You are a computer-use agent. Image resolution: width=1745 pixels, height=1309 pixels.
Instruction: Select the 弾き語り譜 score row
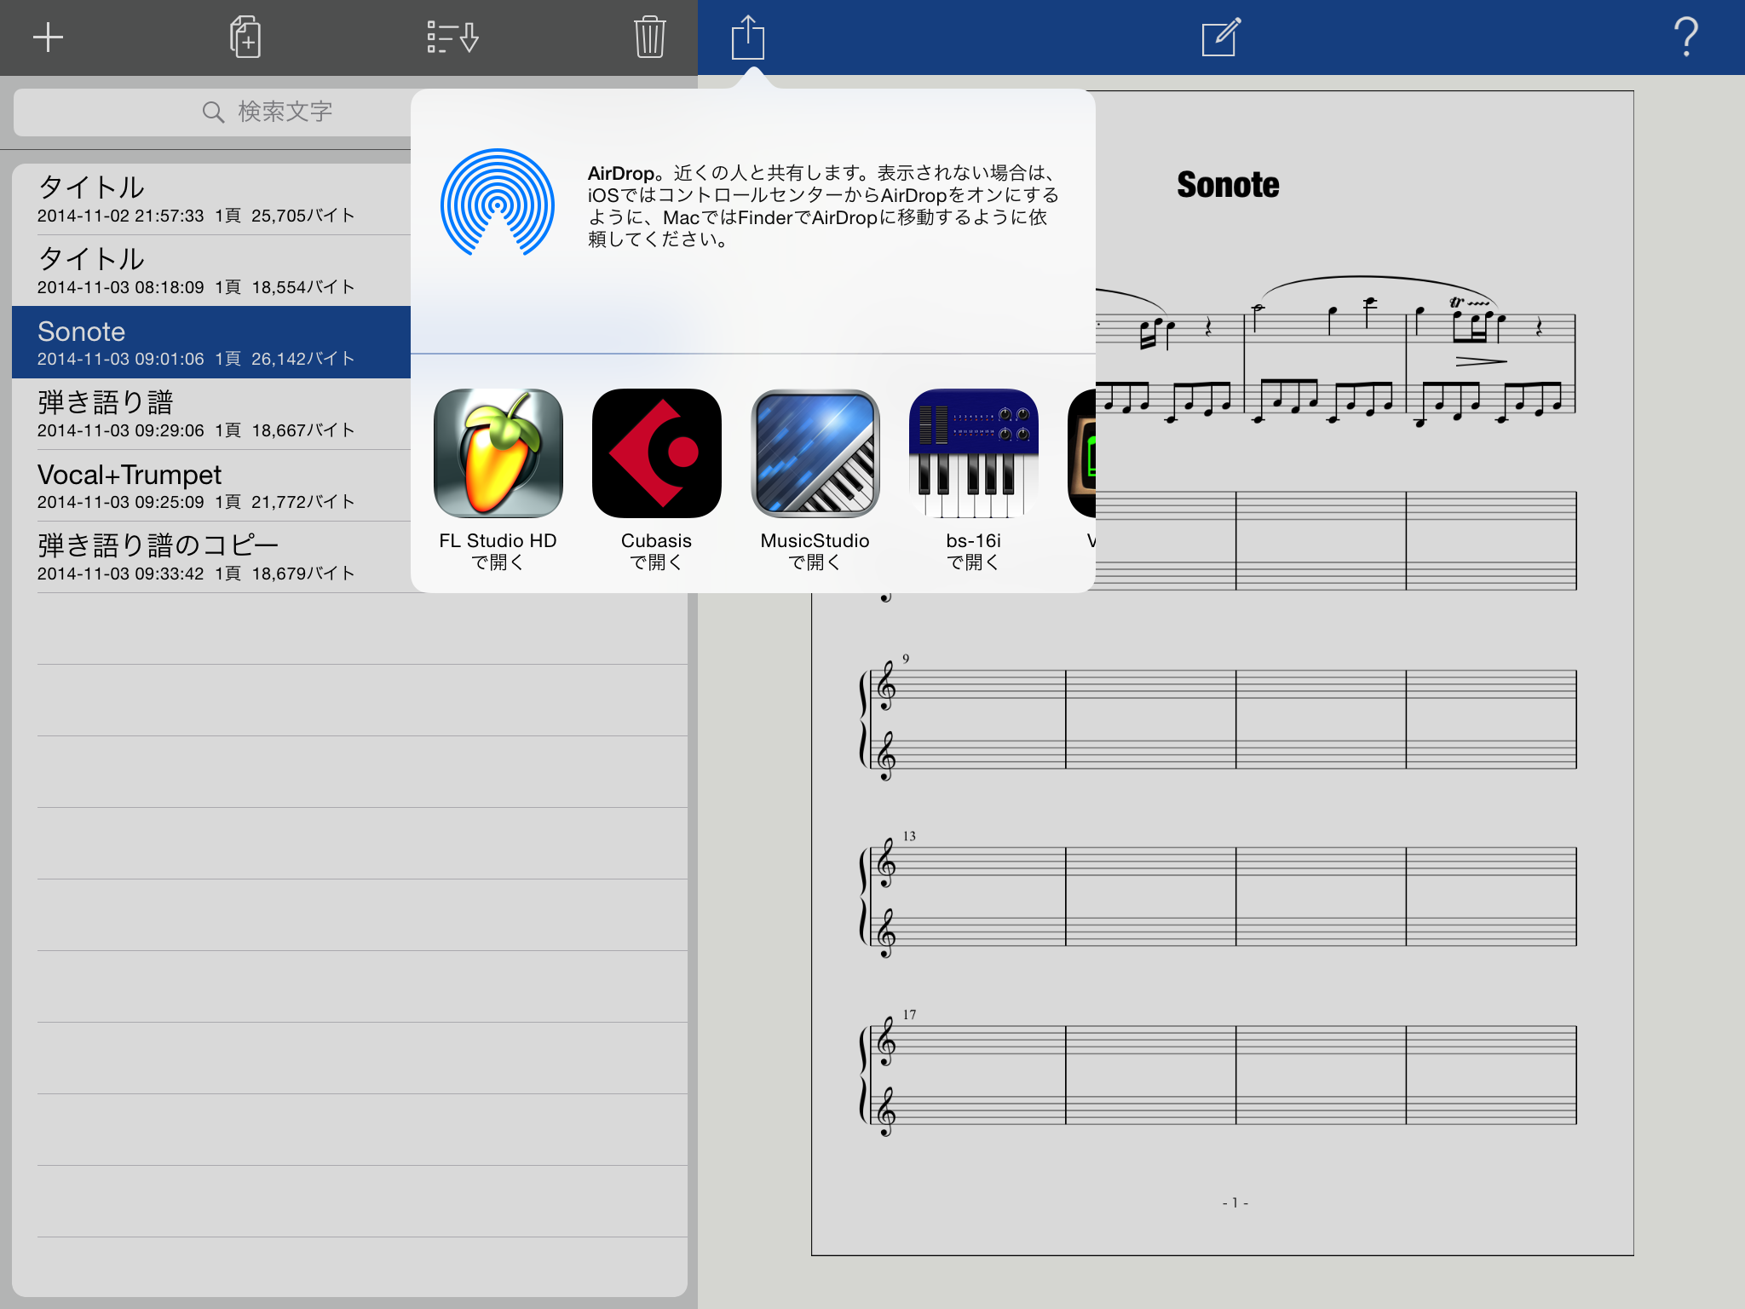coord(211,414)
